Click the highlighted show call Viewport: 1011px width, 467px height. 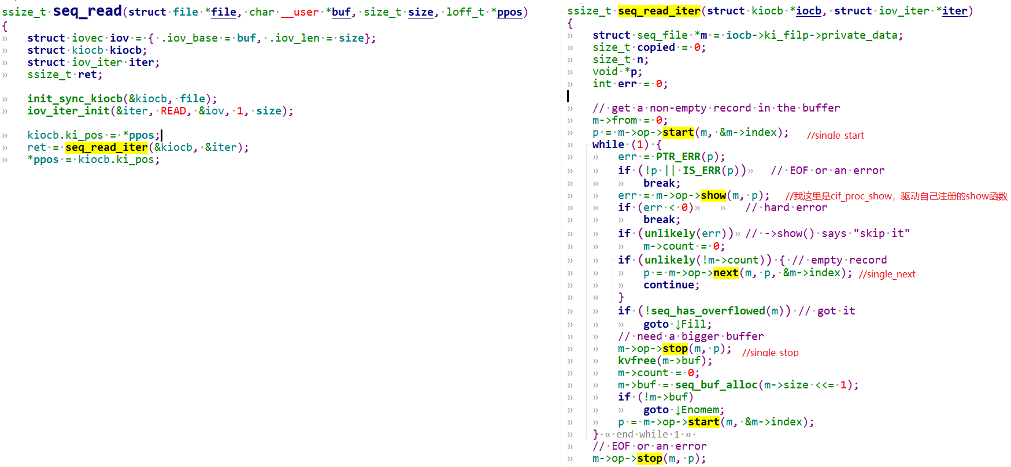[713, 195]
